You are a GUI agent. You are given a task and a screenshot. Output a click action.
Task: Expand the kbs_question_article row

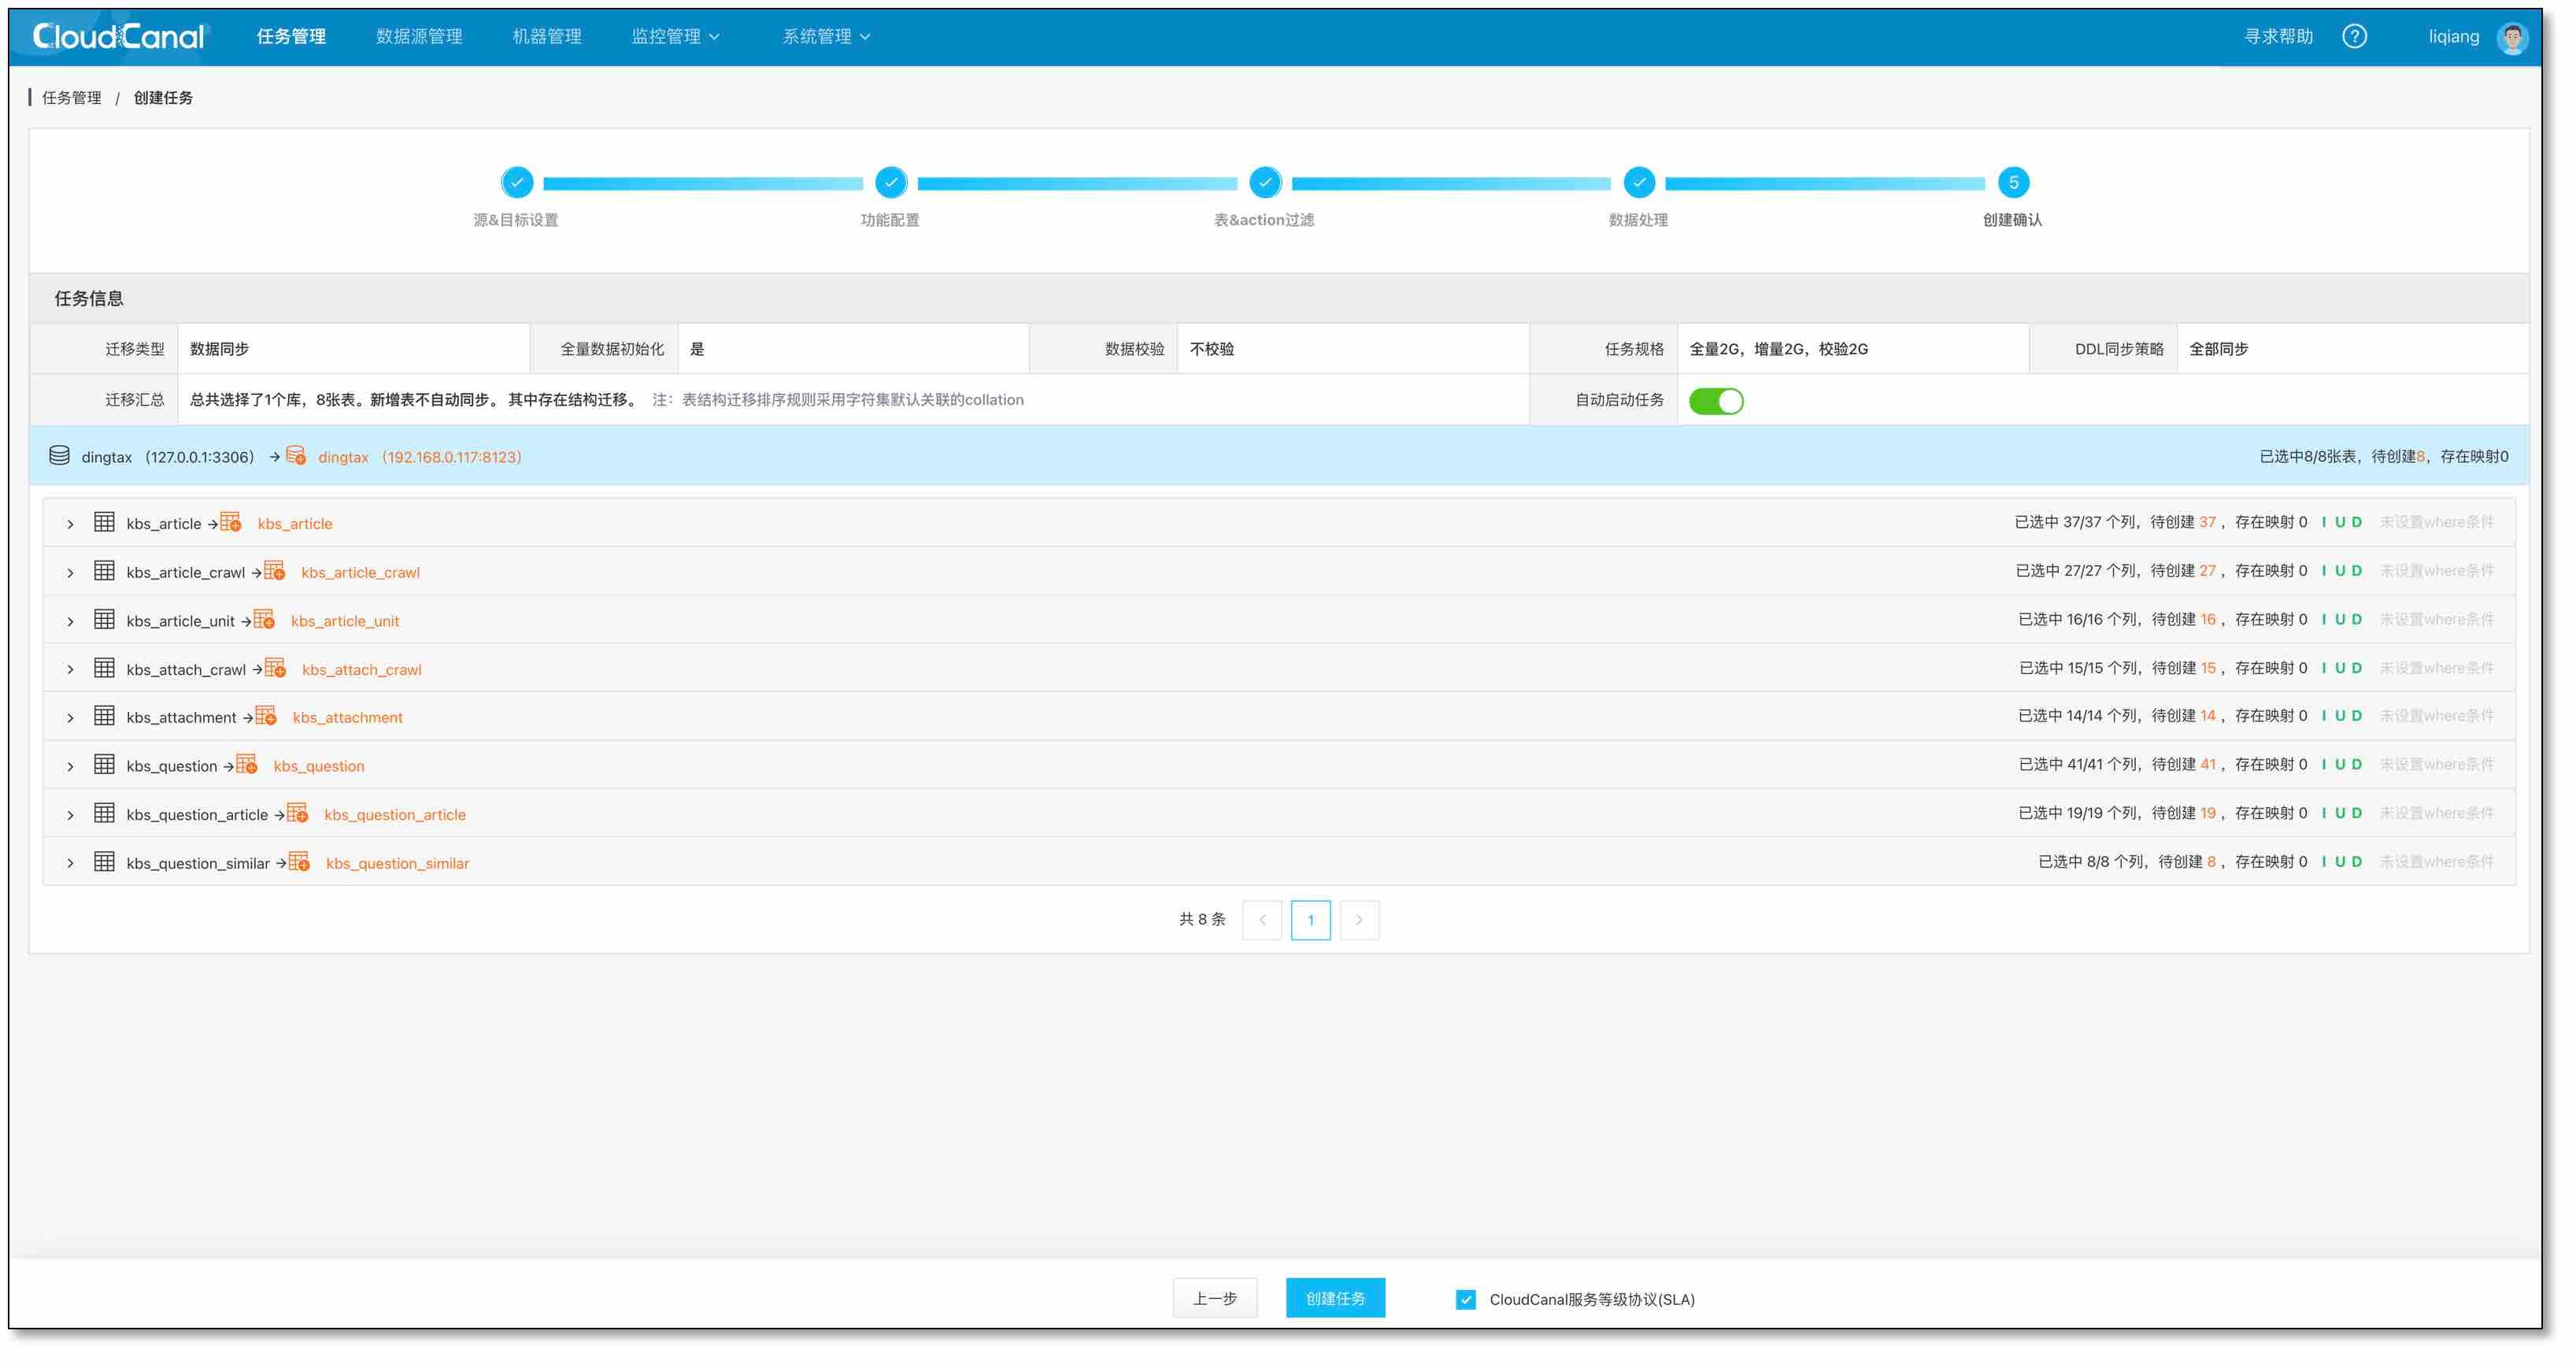pyautogui.click(x=70, y=816)
